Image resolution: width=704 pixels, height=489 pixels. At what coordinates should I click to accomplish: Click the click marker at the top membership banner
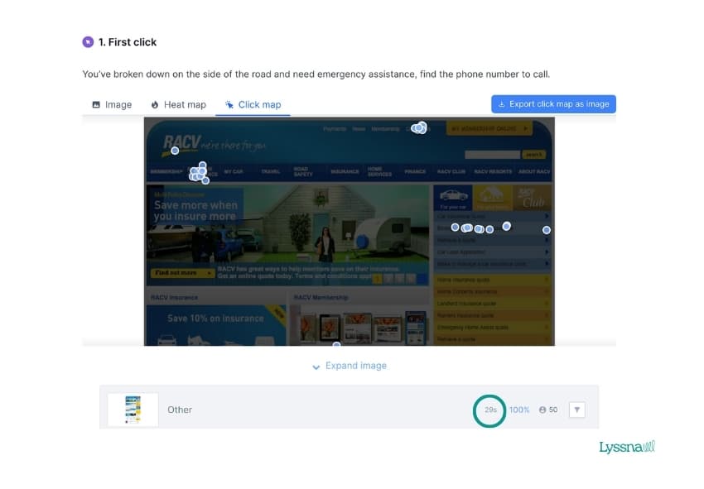click(x=420, y=127)
